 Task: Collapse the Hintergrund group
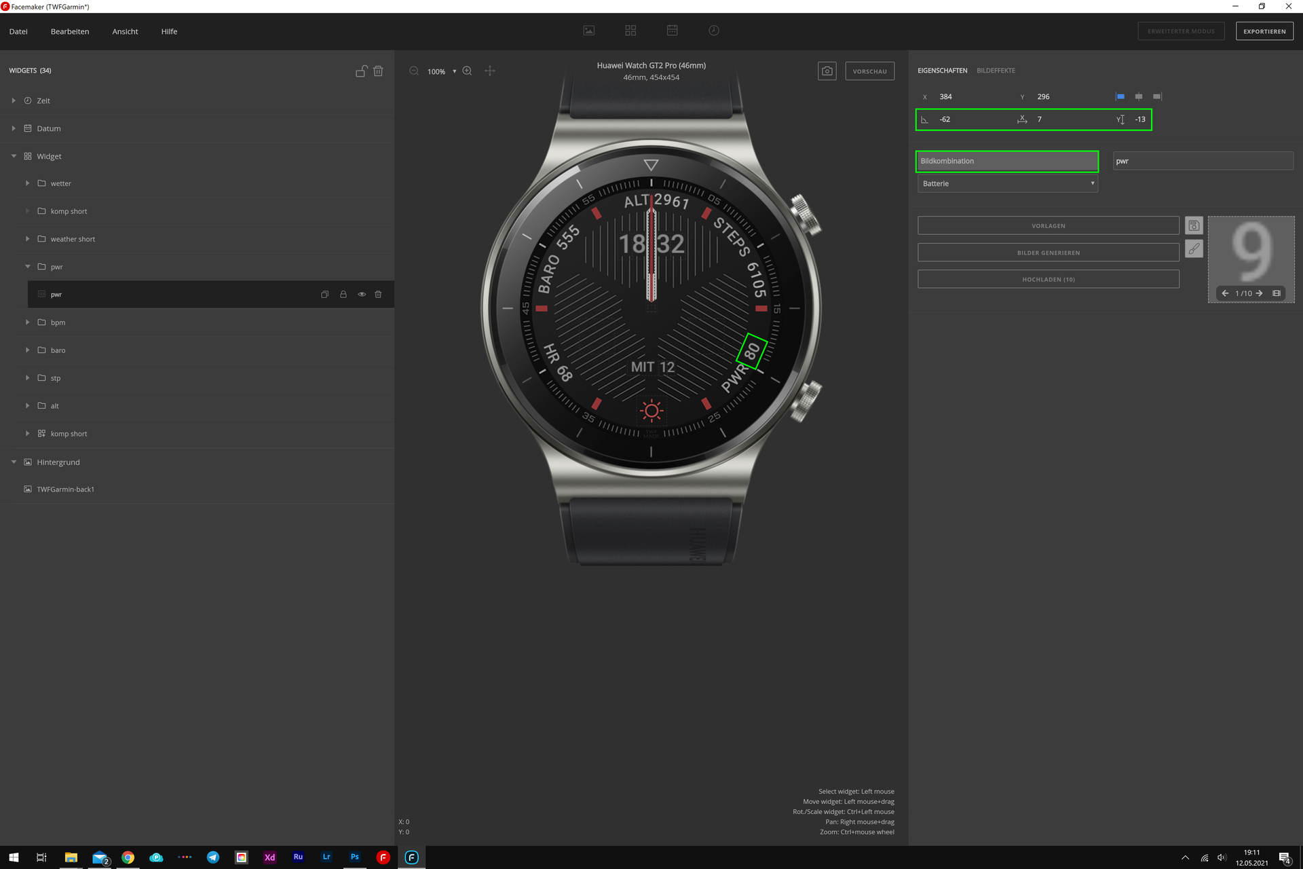tap(14, 462)
